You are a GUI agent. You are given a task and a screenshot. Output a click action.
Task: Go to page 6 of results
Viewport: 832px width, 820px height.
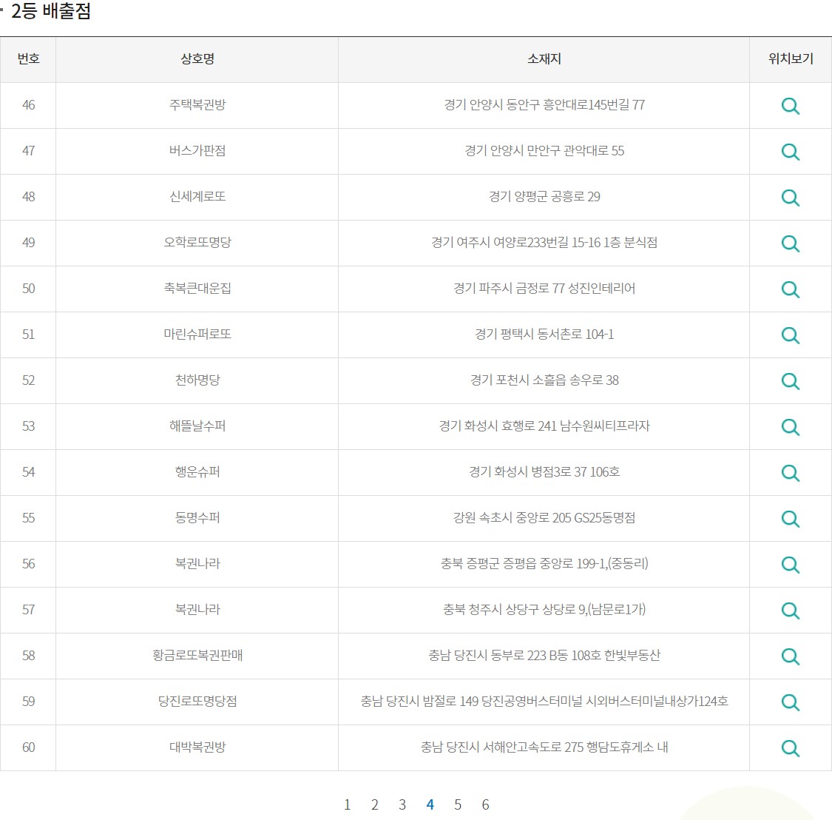485,804
